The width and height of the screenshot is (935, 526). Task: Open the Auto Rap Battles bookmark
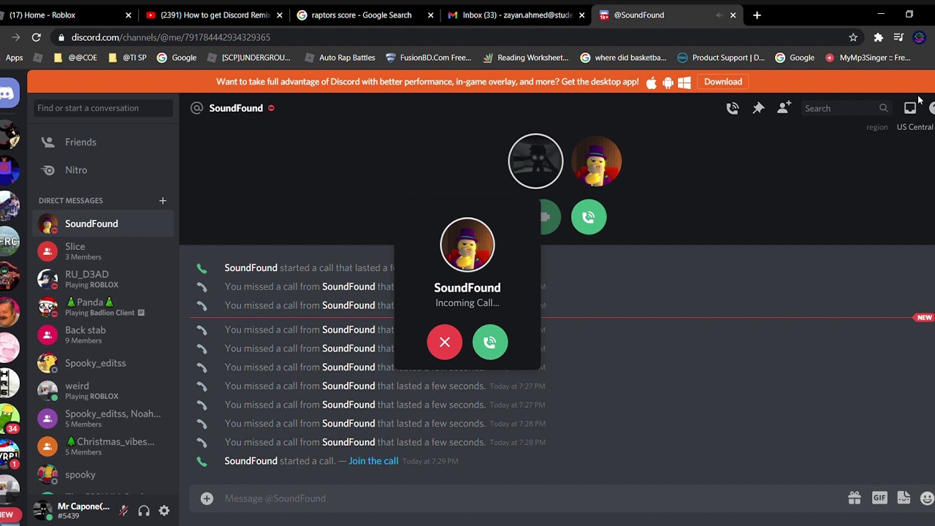pos(340,58)
